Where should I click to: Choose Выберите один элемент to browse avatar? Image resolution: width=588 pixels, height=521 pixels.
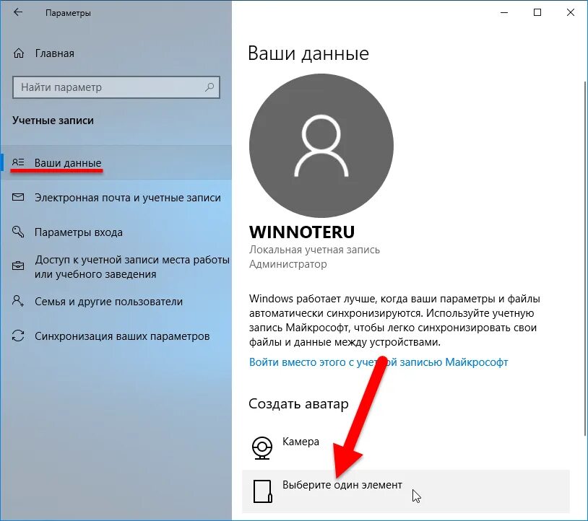pos(406,491)
